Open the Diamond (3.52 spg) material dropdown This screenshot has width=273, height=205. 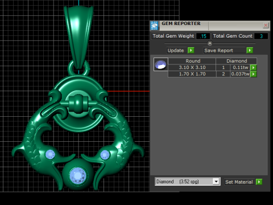[187, 182]
